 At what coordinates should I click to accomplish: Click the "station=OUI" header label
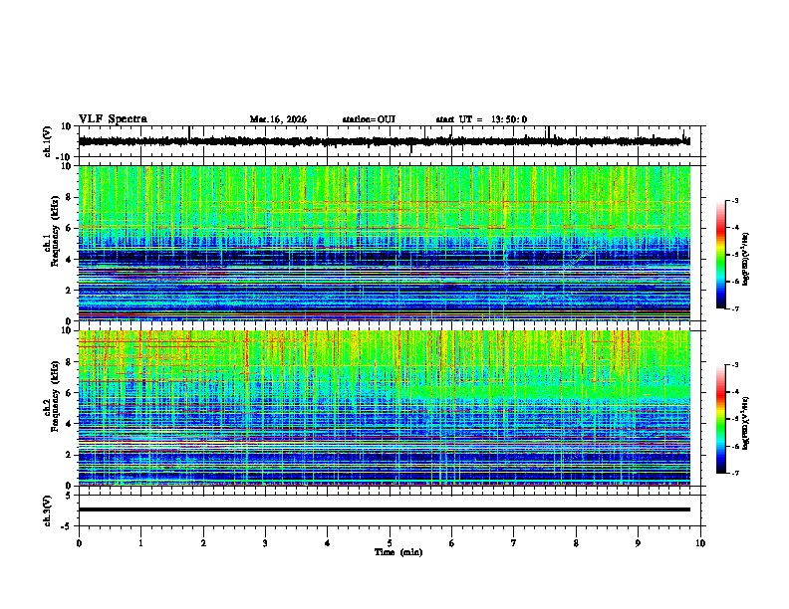click(369, 119)
